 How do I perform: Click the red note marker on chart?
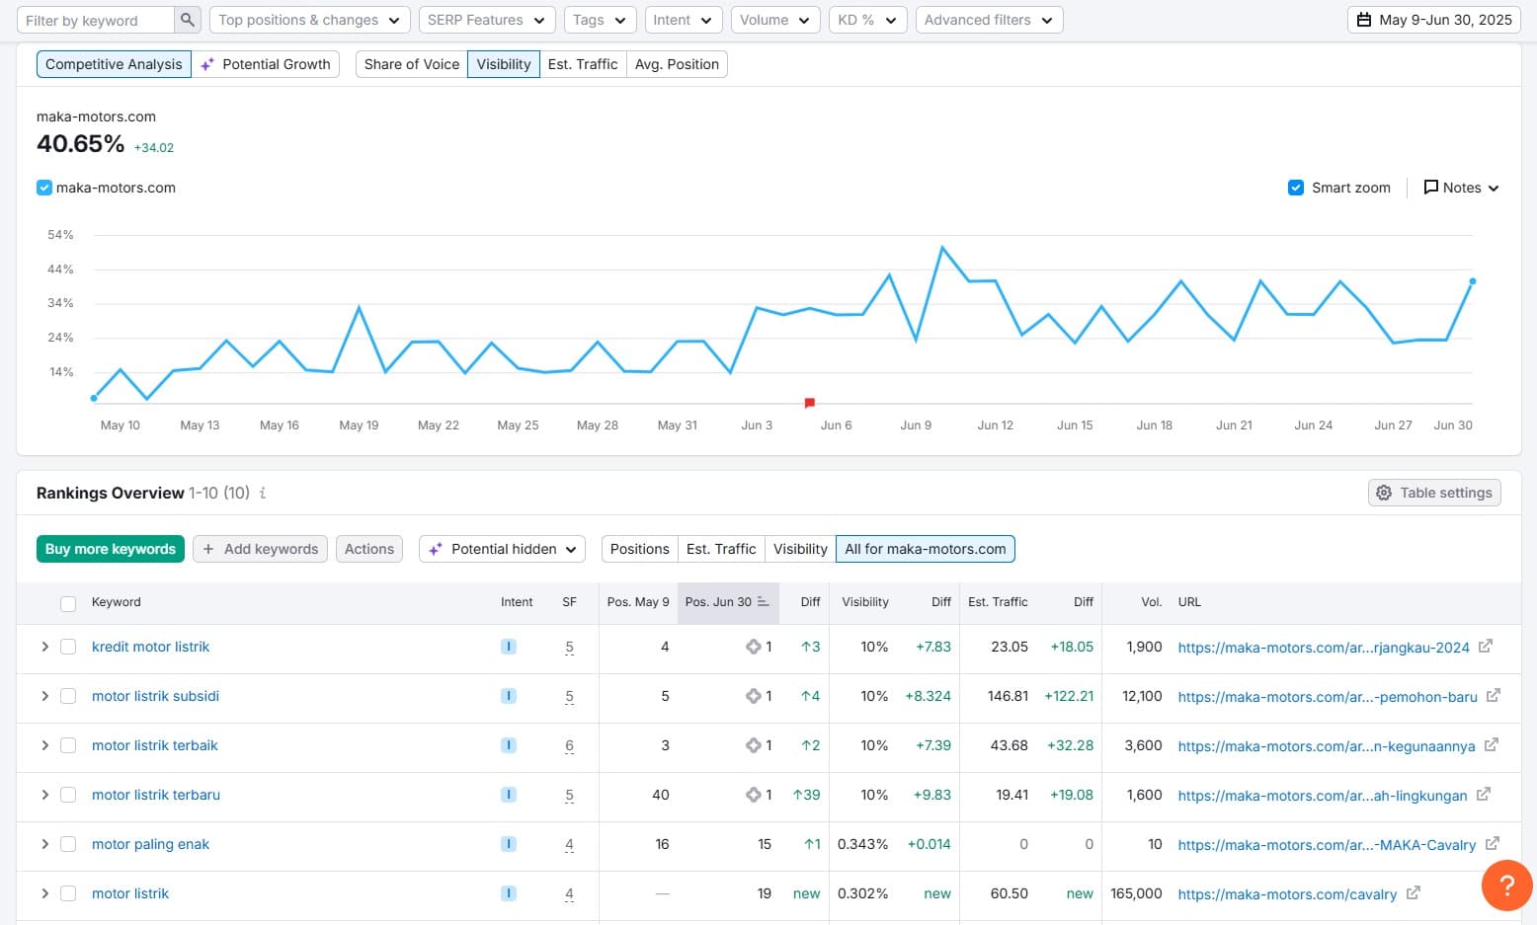pos(810,403)
